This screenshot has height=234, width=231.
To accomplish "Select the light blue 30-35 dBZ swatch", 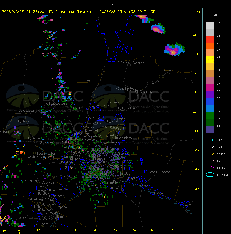I will coord(210,108).
